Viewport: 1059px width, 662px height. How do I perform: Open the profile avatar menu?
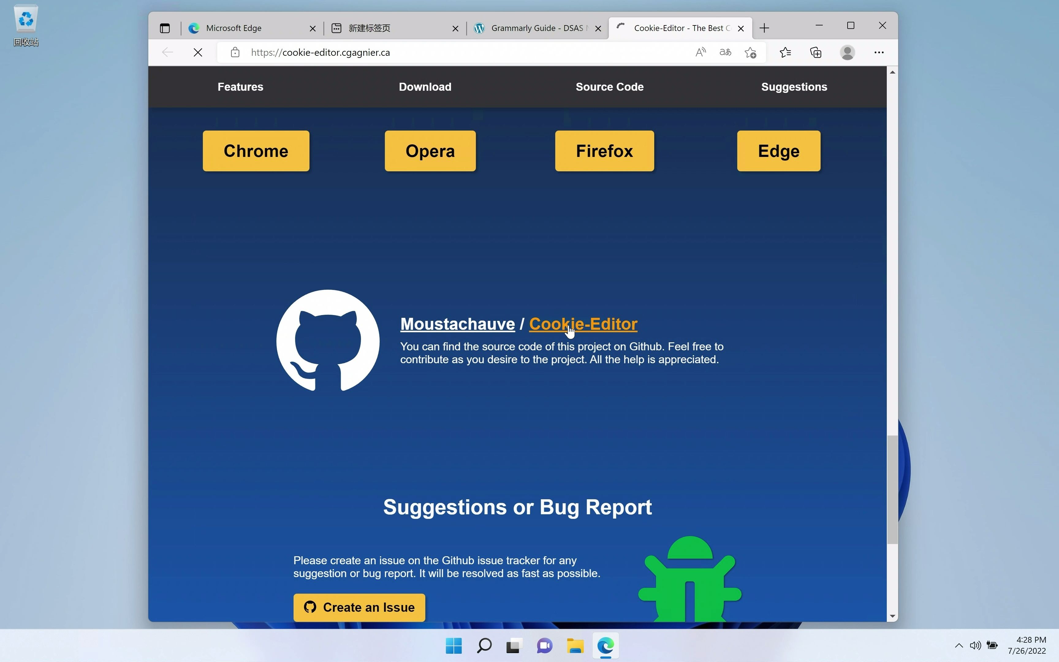[848, 52]
